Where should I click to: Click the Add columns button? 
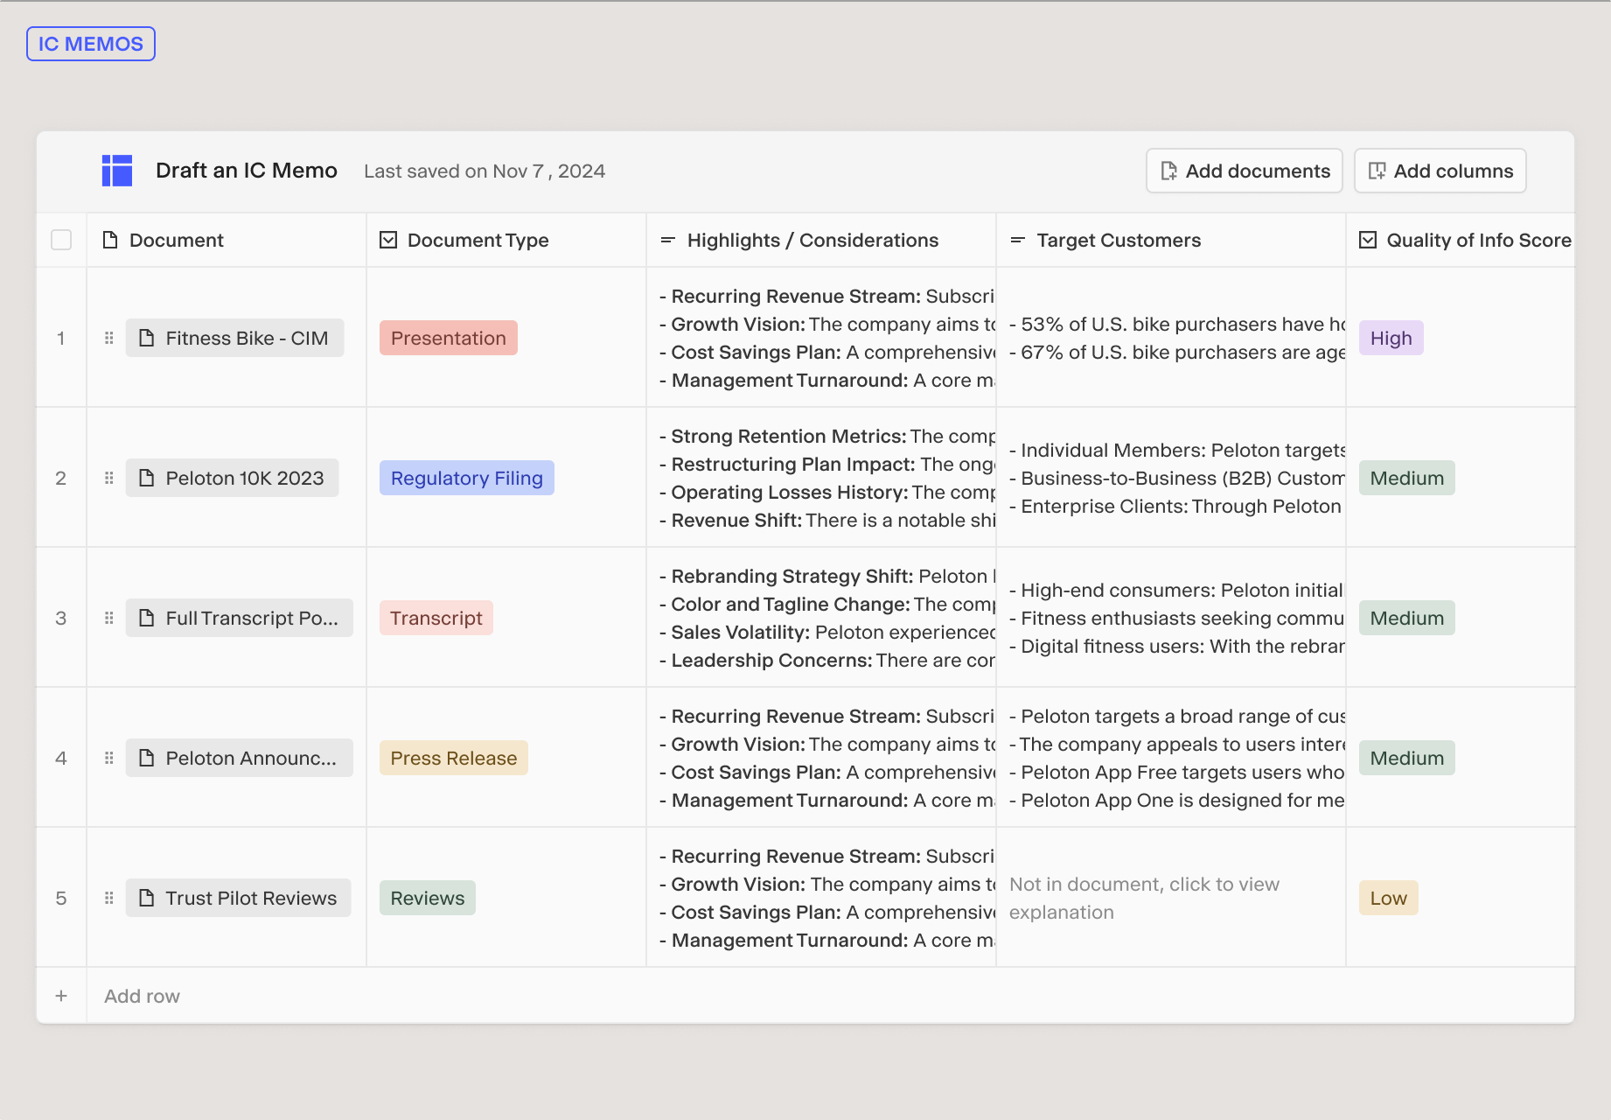[x=1440, y=171]
